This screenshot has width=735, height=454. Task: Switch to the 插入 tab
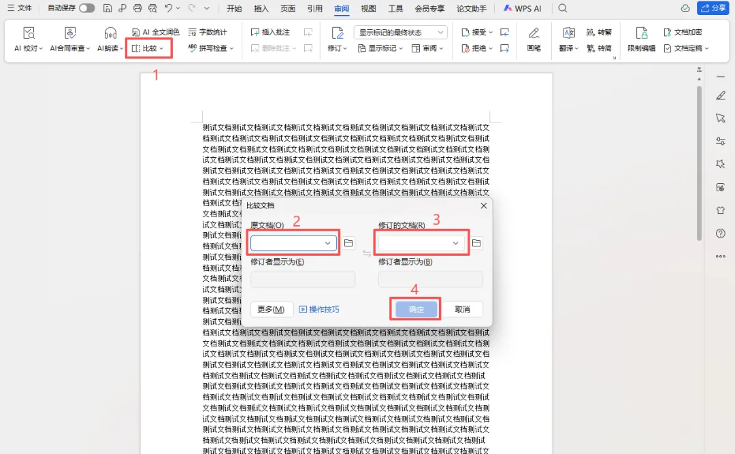[x=261, y=8]
